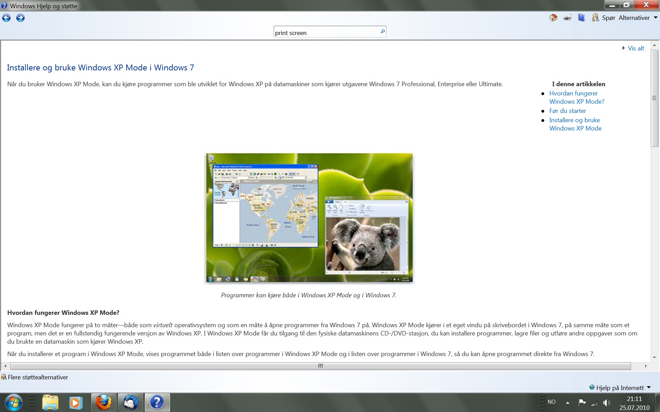The height and width of the screenshot is (412, 660).
Task: Click the horizontal scrollbar thumb
Action: click(x=320, y=366)
